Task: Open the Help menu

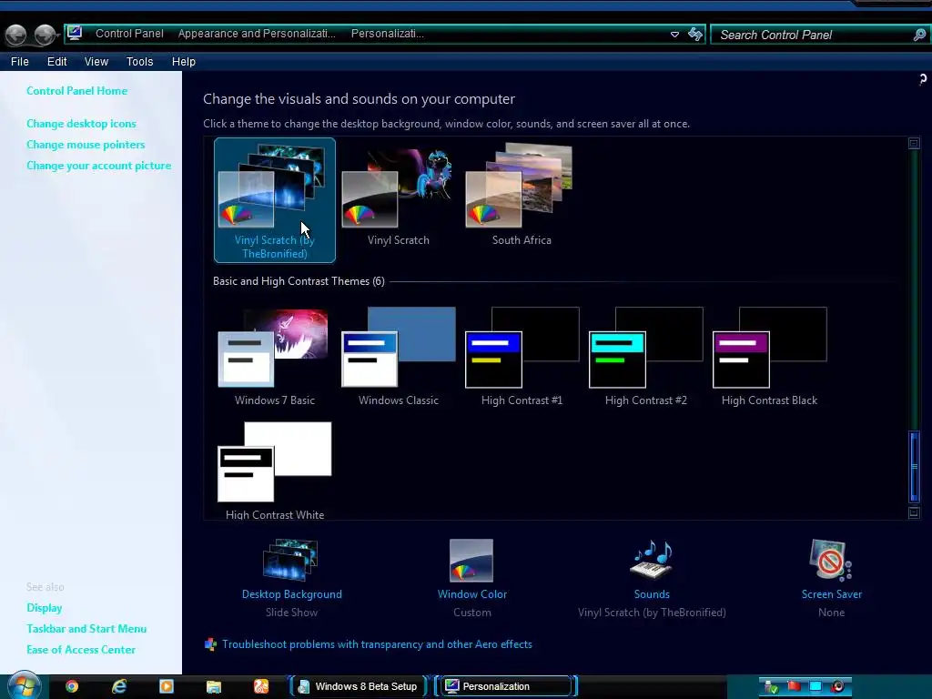Action: (x=184, y=62)
